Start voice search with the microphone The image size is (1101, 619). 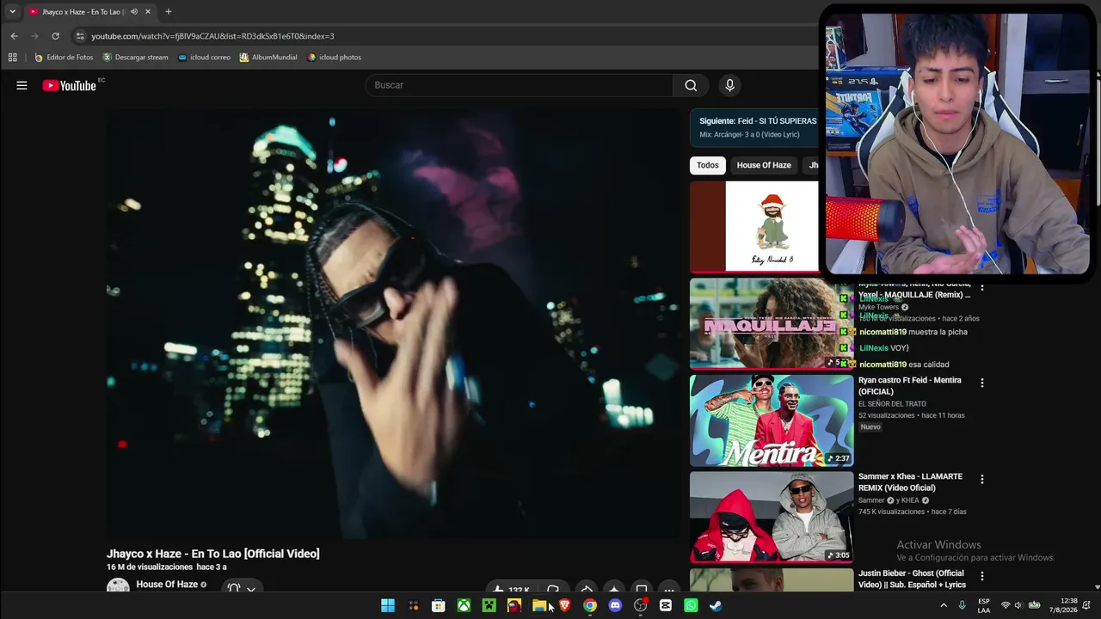[729, 85]
